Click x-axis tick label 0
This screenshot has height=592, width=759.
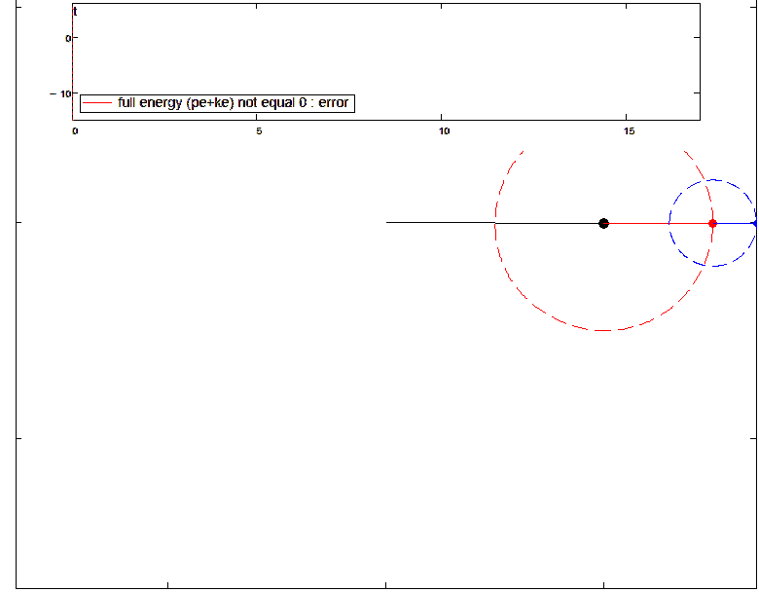75,130
